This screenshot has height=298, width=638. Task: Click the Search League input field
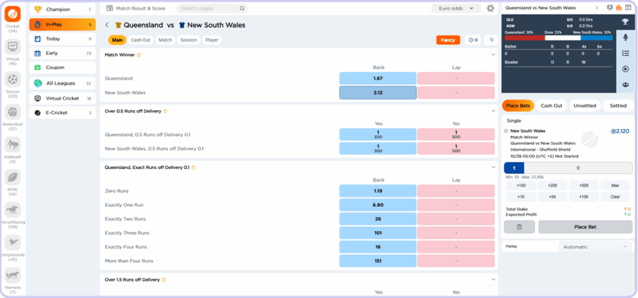pyautogui.click(x=212, y=9)
